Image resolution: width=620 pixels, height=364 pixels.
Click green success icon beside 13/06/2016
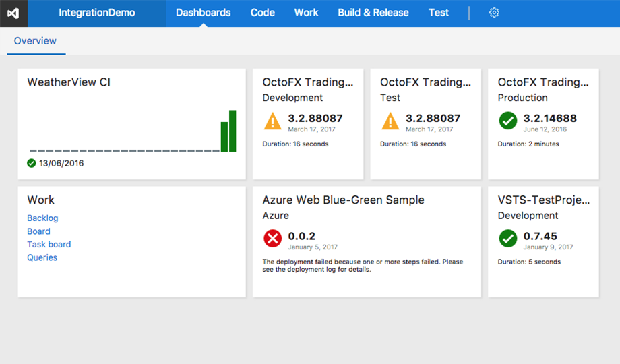[31, 163]
